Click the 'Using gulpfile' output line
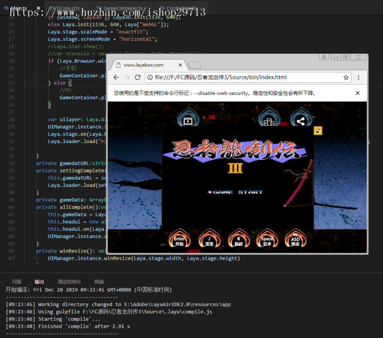 [x=109, y=312]
